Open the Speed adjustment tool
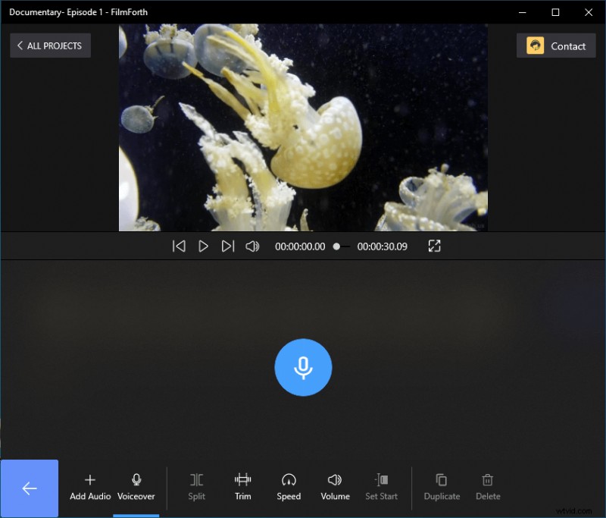The image size is (606, 518). [289, 487]
